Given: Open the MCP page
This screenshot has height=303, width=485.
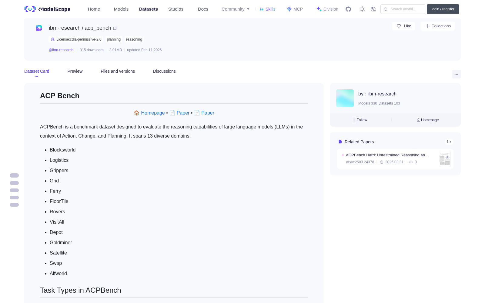Looking at the screenshot, I should [295, 9].
